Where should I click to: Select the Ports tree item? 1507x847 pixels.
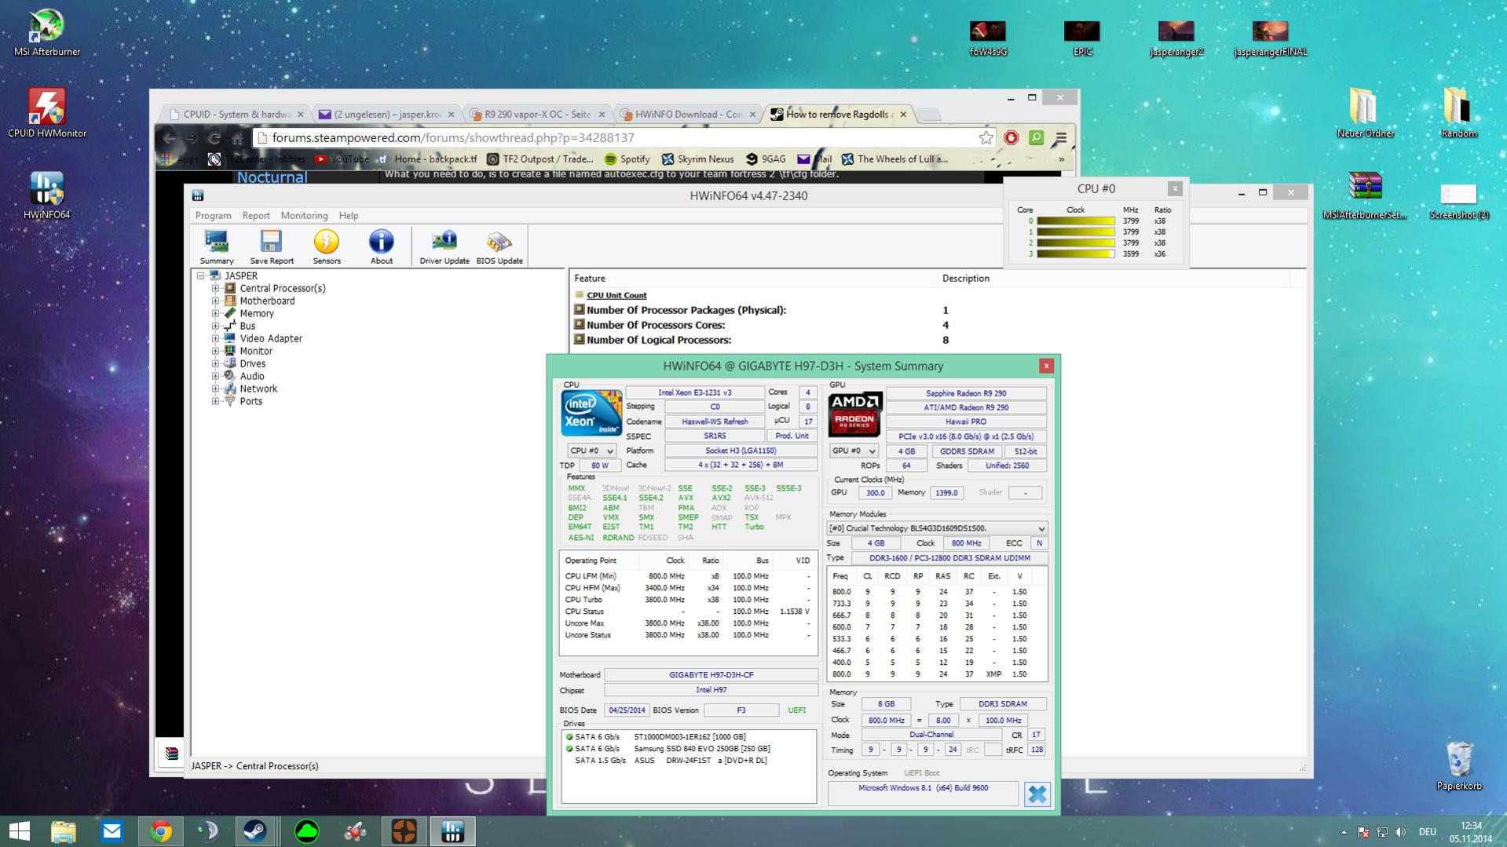pos(251,402)
